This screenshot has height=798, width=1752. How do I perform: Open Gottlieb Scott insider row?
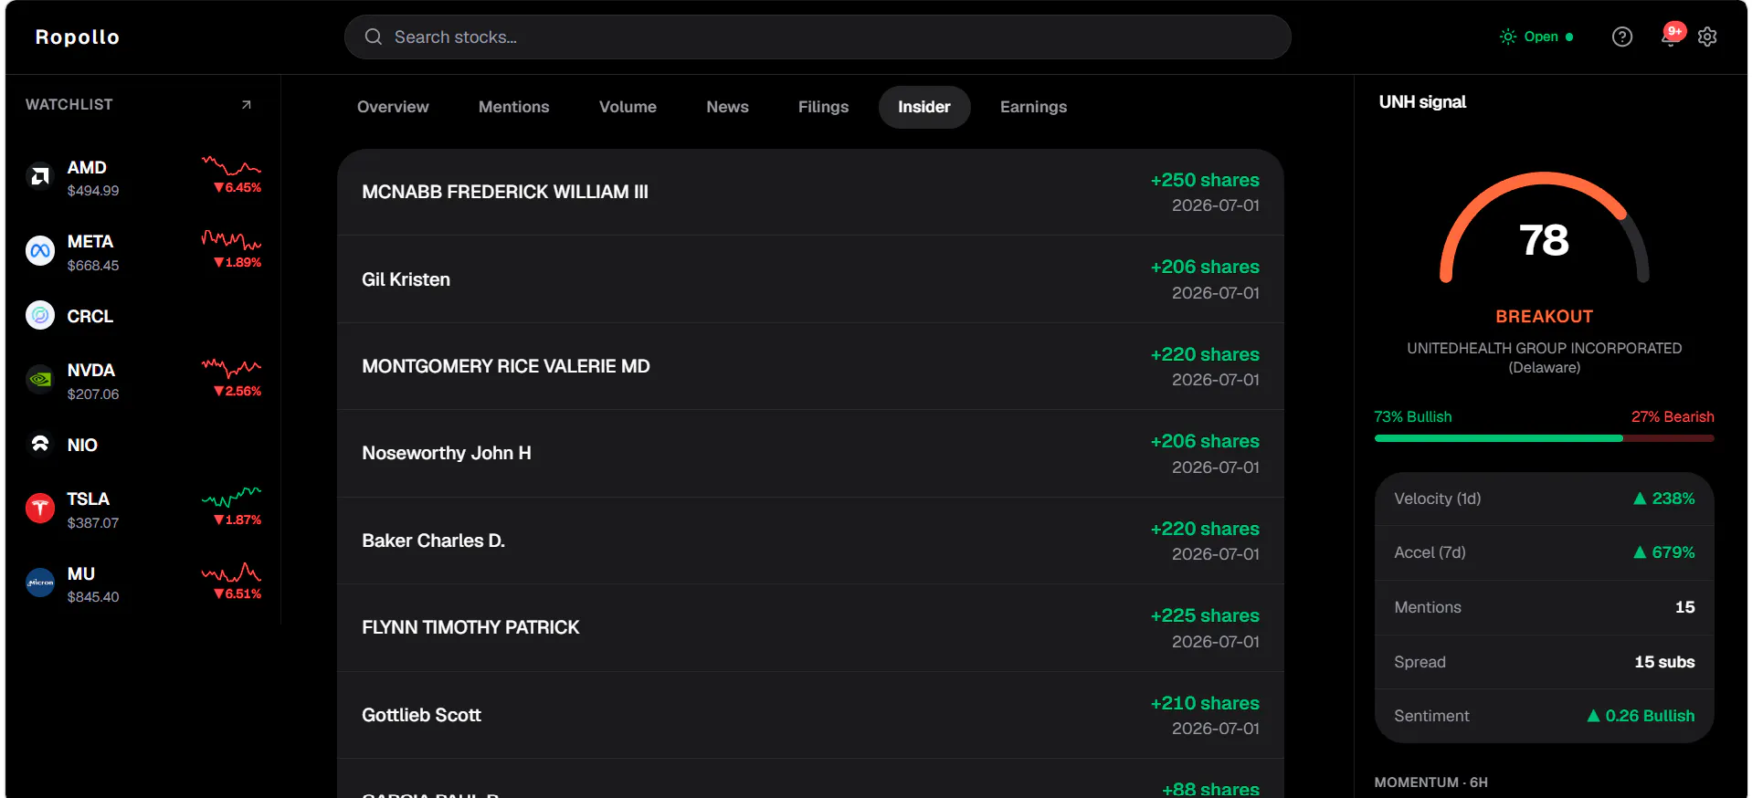click(810, 715)
